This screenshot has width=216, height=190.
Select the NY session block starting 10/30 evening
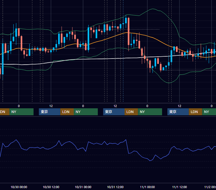click(86, 112)
